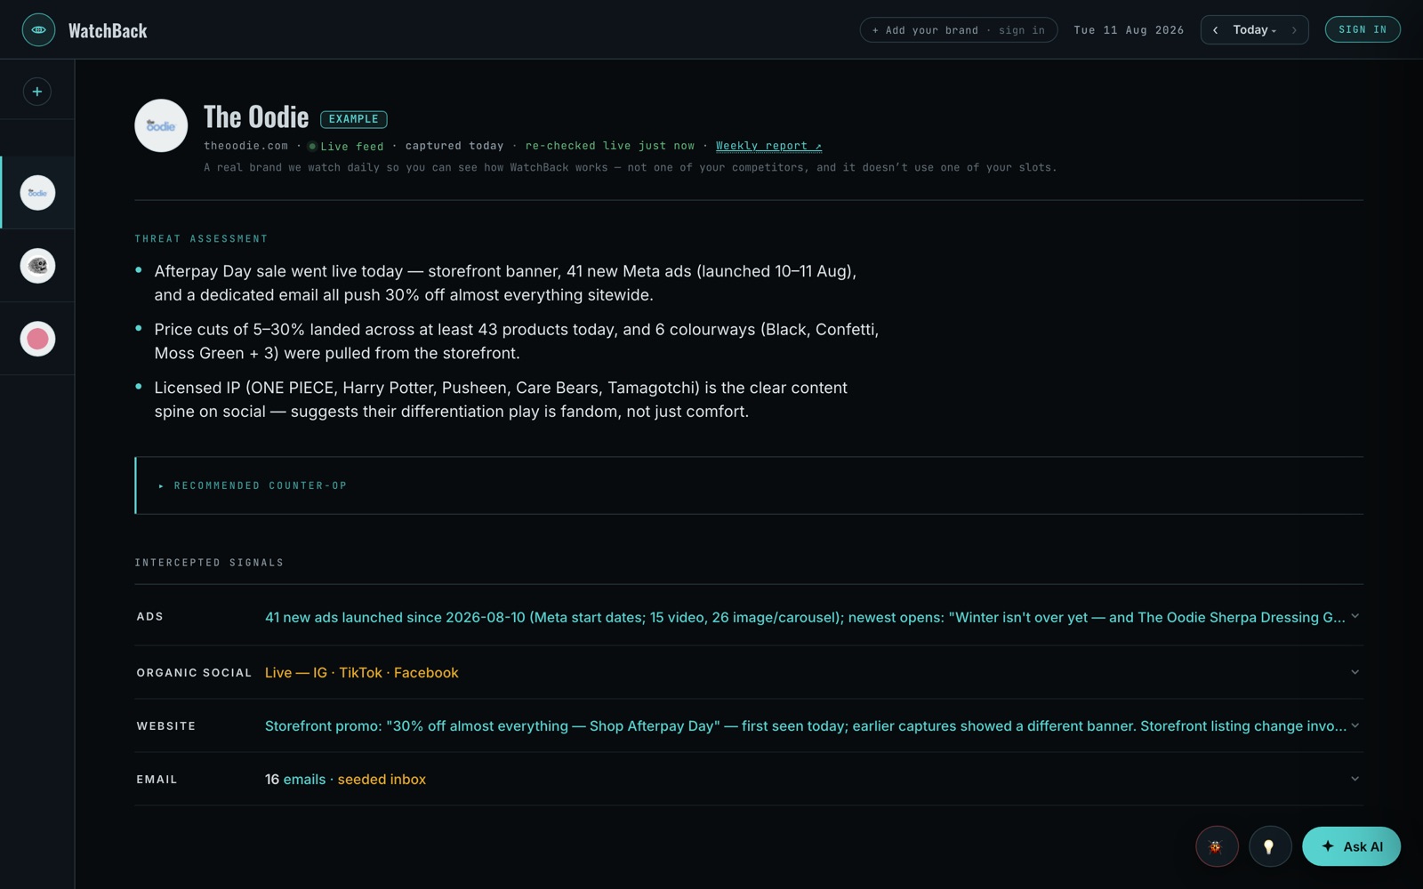Click the WEBSITE row label

pos(166,726)
